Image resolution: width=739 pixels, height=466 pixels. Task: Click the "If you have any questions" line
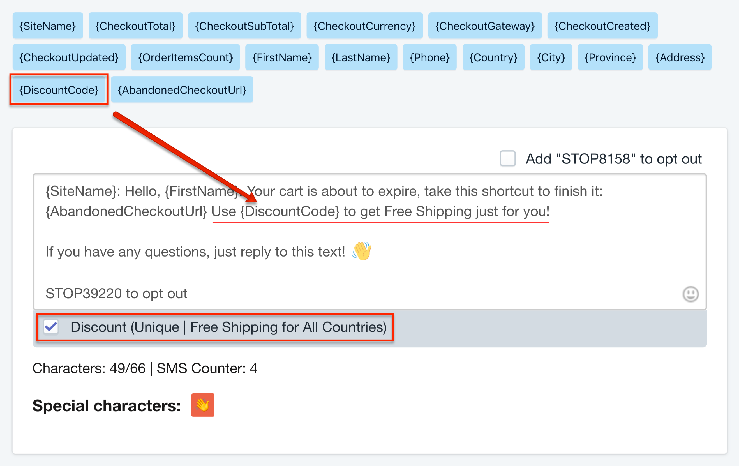tap(195, 252)
